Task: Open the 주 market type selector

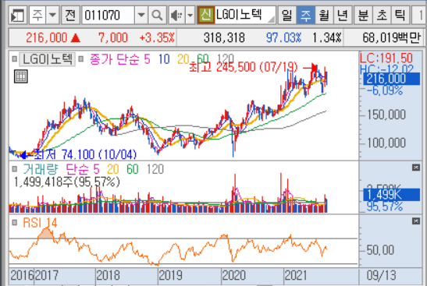Action: pyautogui.click(x=37, y=16)
